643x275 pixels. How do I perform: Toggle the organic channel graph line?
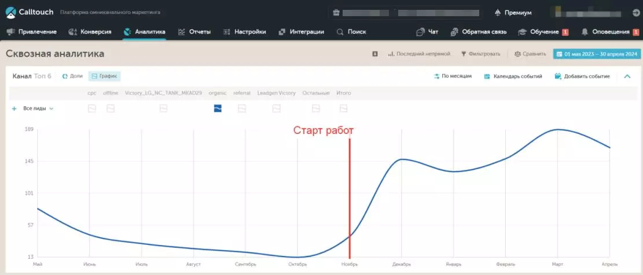coord(218,108)
